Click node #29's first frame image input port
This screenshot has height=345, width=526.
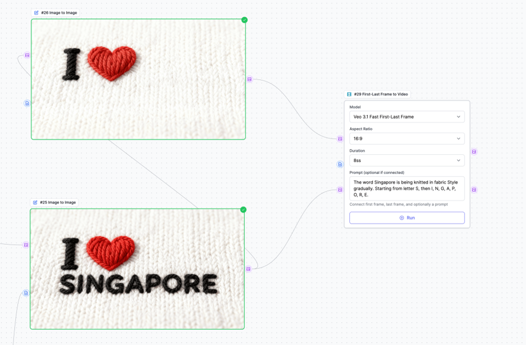point(340,139)
